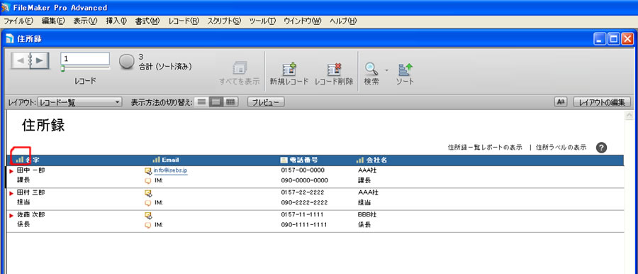Open the 表示(V) menu
Image resolution: width=638 pixels, height=274 pixels.
tap(86, 21)
